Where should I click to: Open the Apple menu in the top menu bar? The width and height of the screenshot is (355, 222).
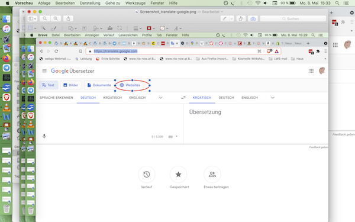click(8, 3)
